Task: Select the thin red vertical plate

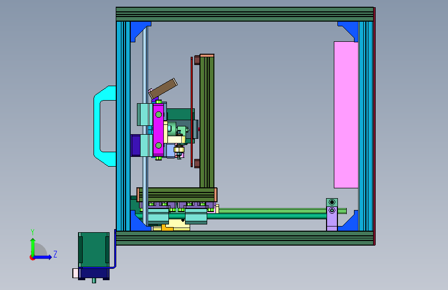Action: 192,111
